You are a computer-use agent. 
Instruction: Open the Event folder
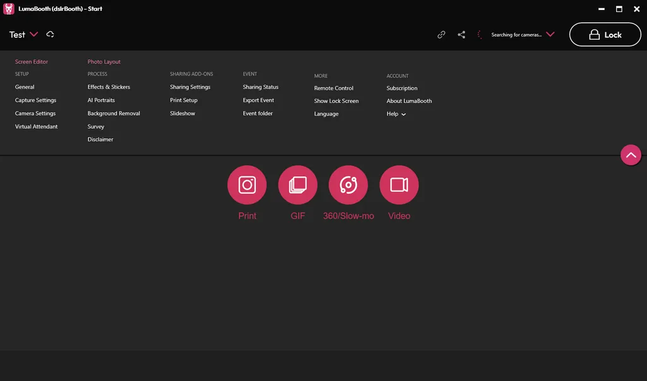[258, 114]
